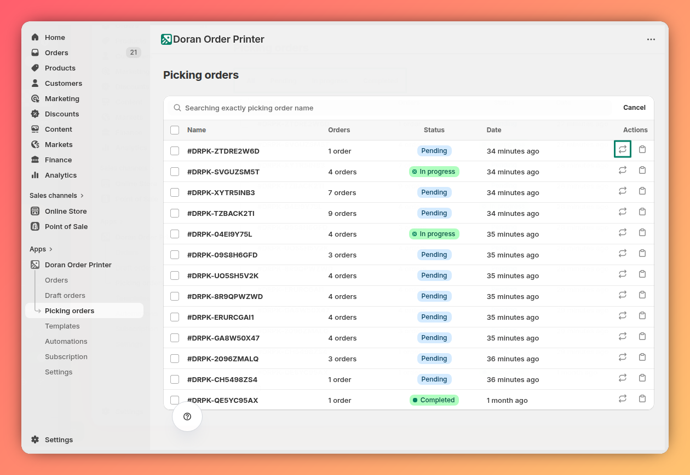Viewport: 690px width, 475px height.
Task: Open Orders under Doran Order Printer
Action: coord(56,280)
